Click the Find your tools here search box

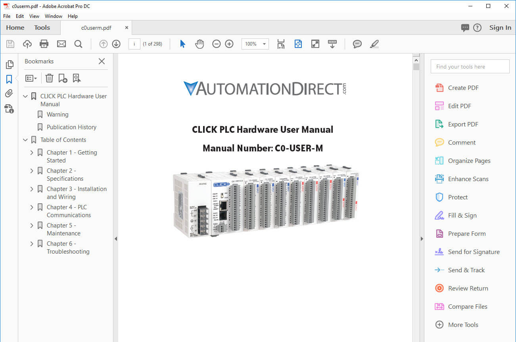470,67
